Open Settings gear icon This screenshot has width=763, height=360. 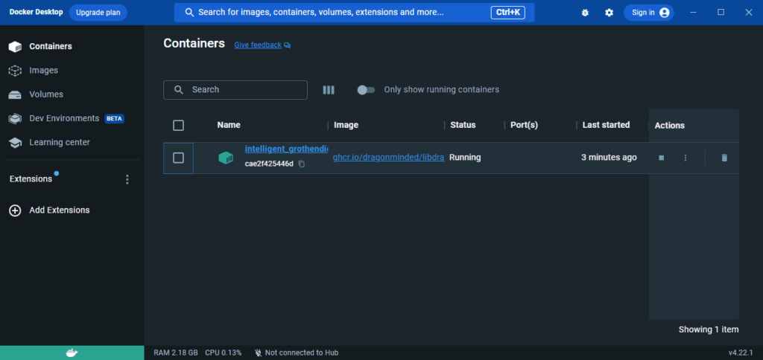click(x=609, y=13)
